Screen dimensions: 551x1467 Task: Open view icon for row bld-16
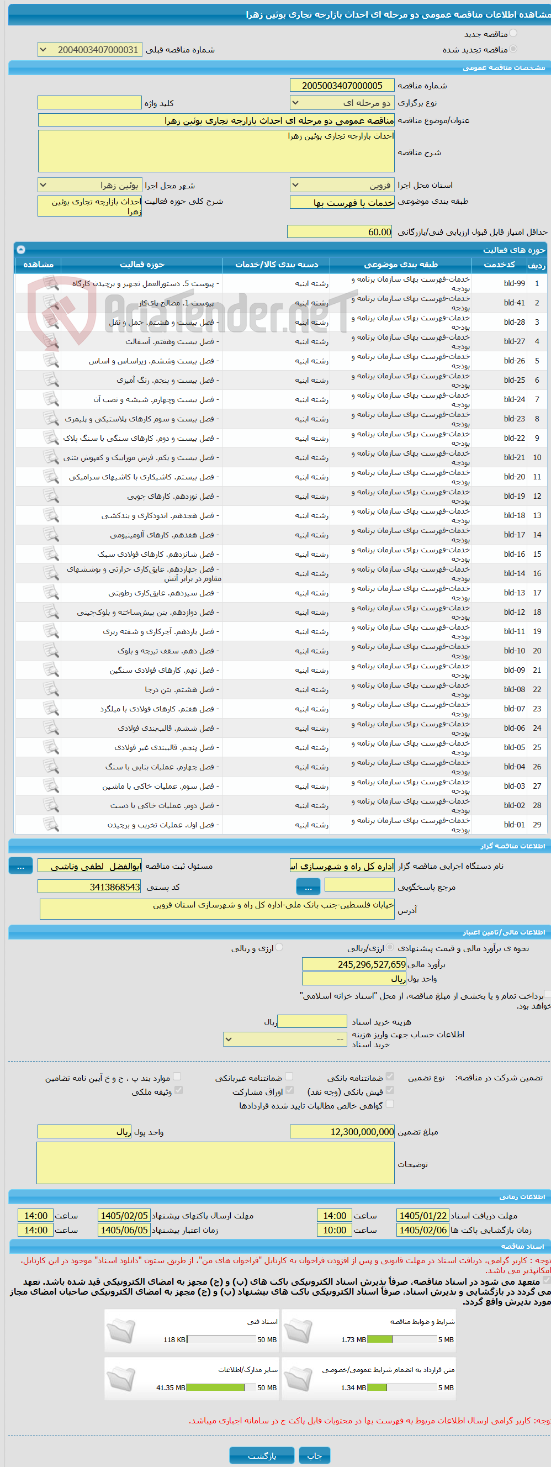51,554
